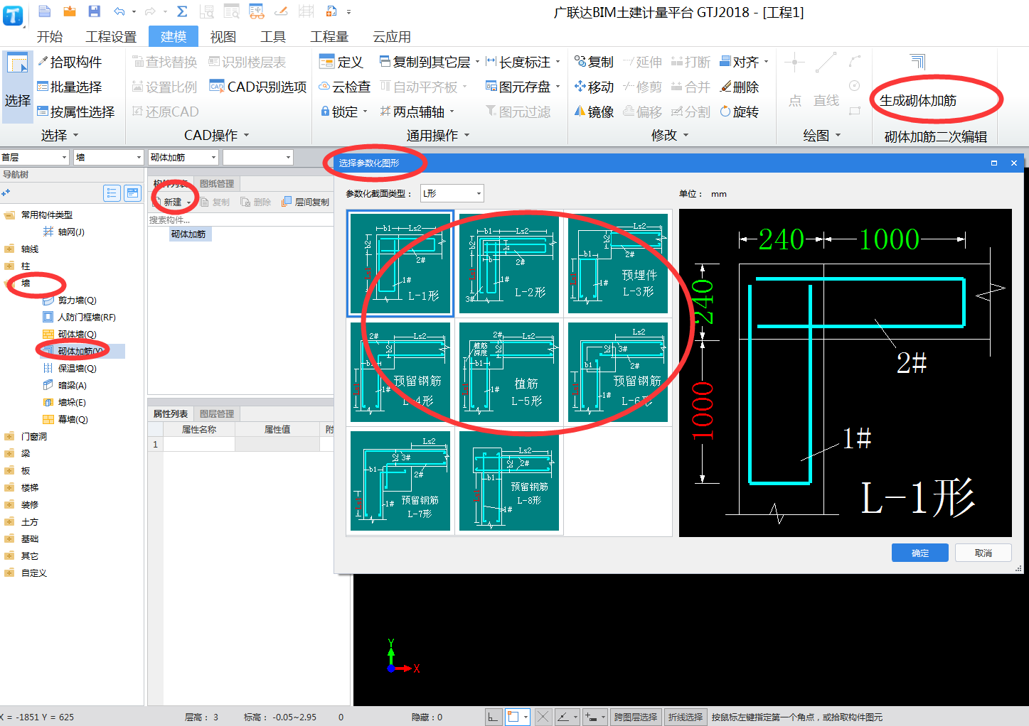Select the 旋转 tool
Screen dimensions: 1029x726
pyautogui.click(x=740, y=112)
